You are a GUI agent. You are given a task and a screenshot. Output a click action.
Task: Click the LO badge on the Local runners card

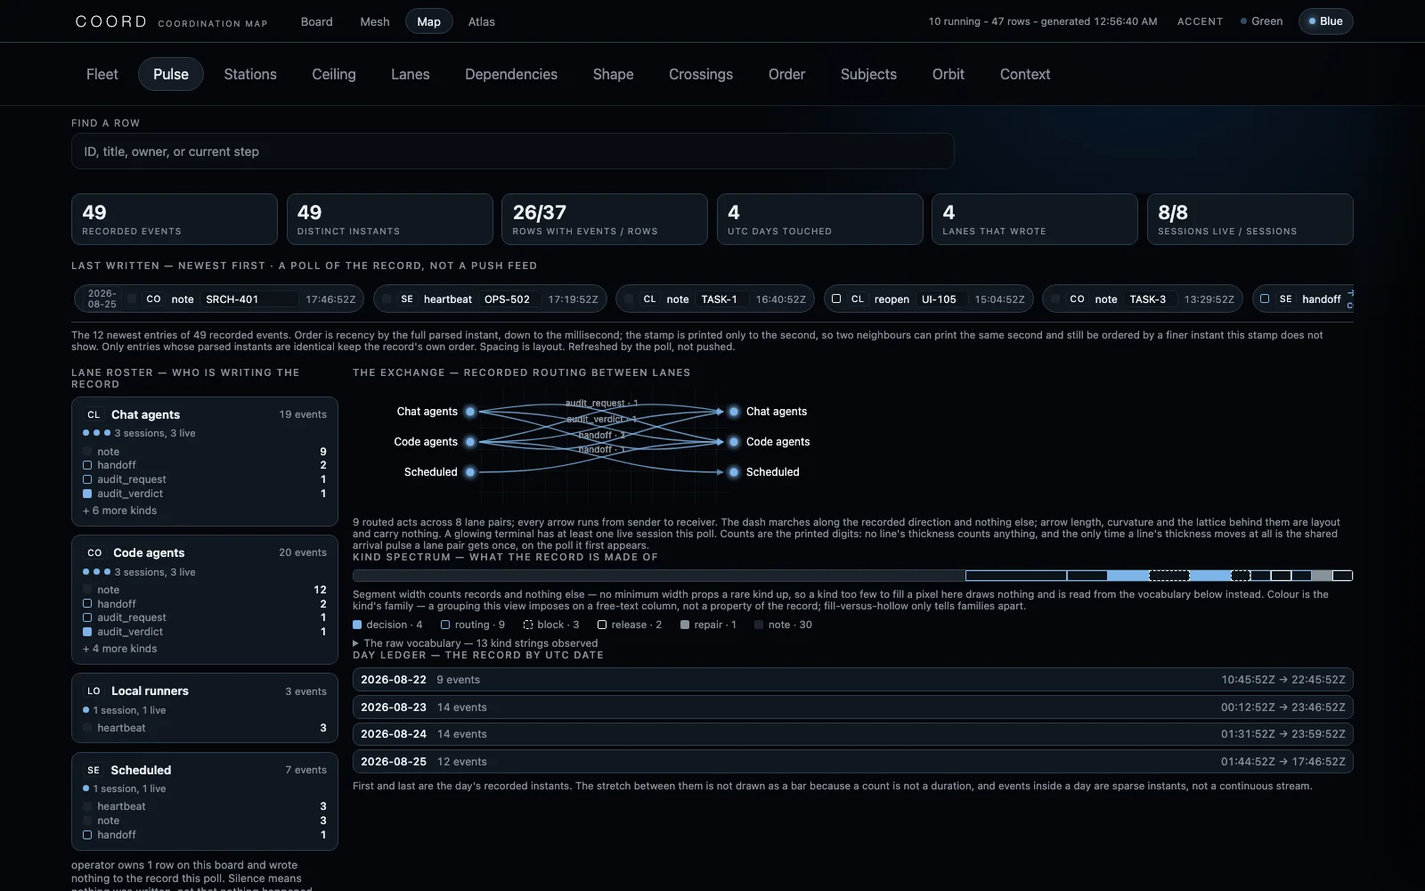[x=94, y=691]
